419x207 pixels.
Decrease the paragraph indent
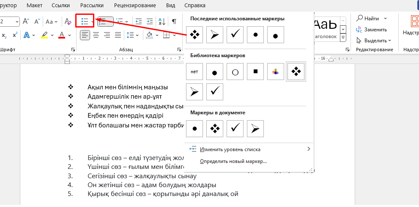tap(138, 21)
